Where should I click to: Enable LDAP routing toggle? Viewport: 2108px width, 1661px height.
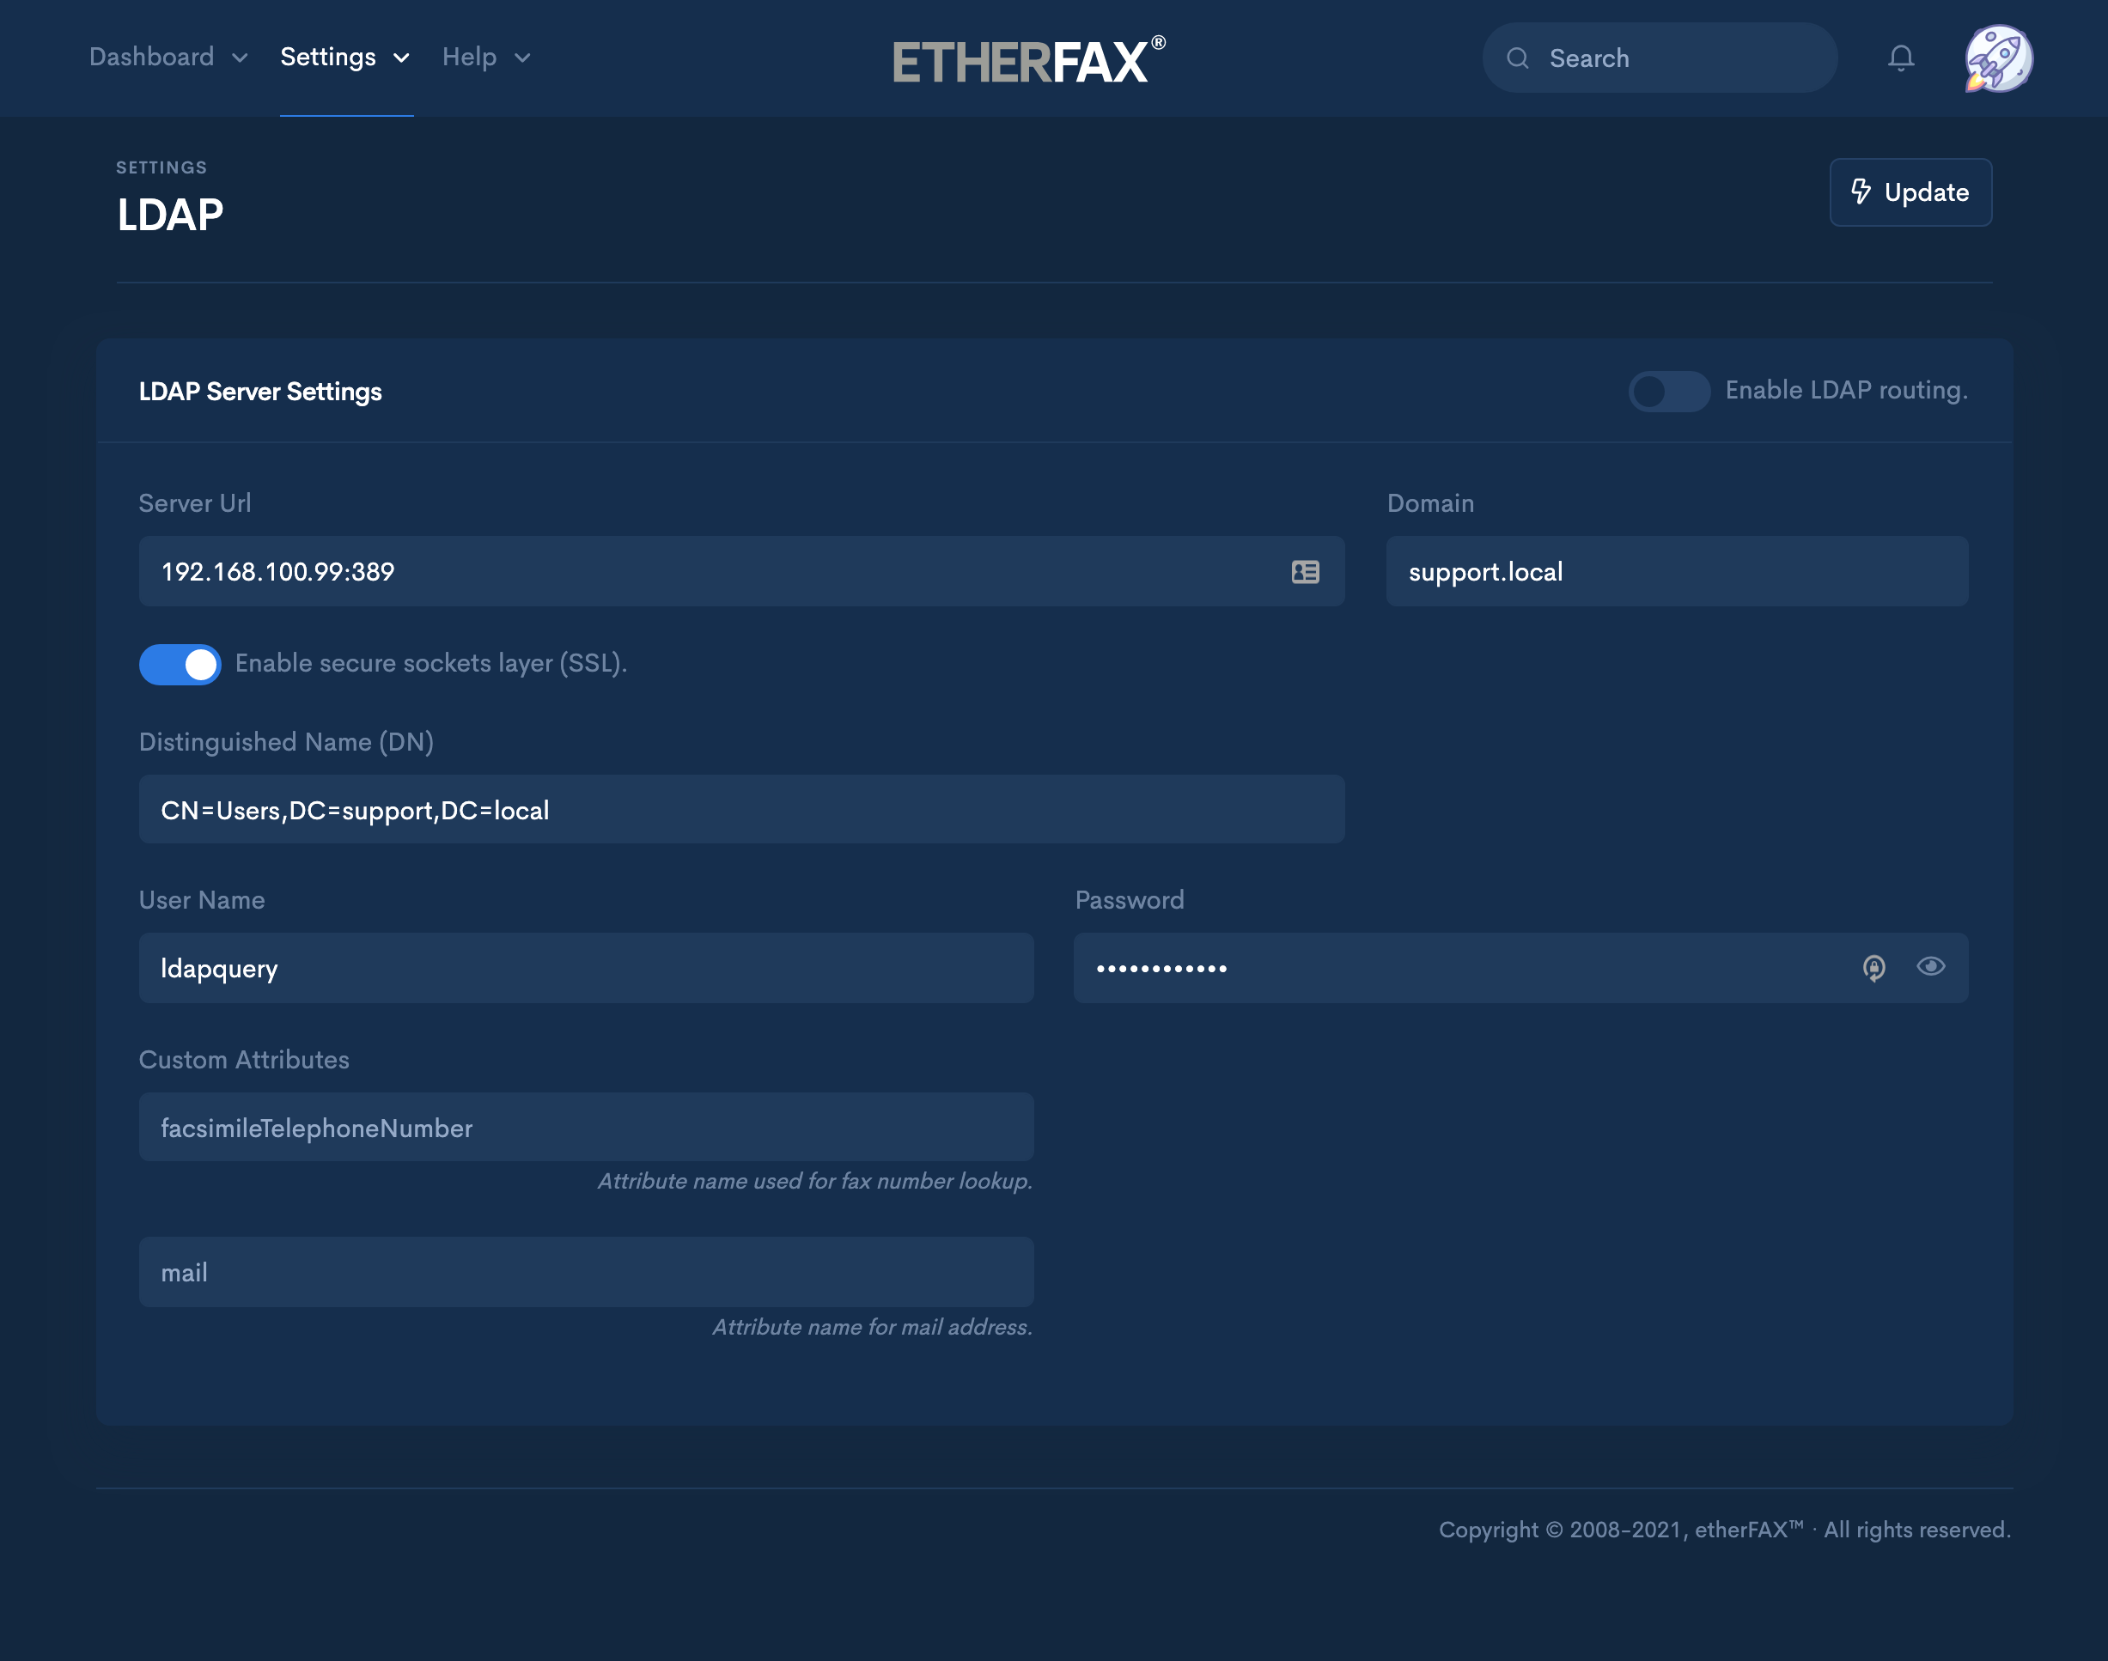(x=1668, y=391)
